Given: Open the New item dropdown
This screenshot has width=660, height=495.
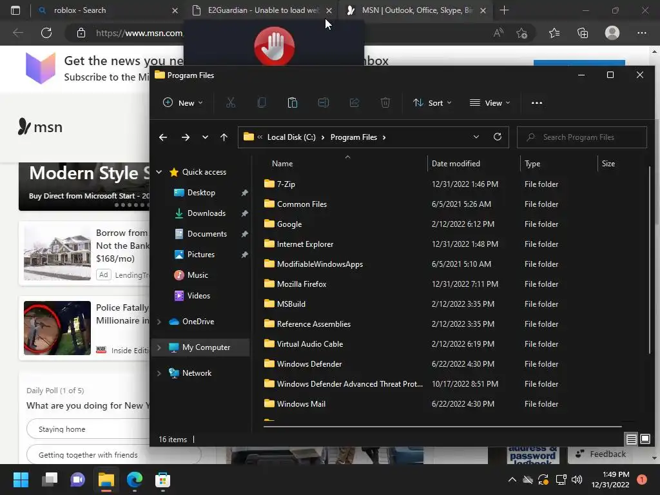Looking at the screenshot, I should [183, 102].
